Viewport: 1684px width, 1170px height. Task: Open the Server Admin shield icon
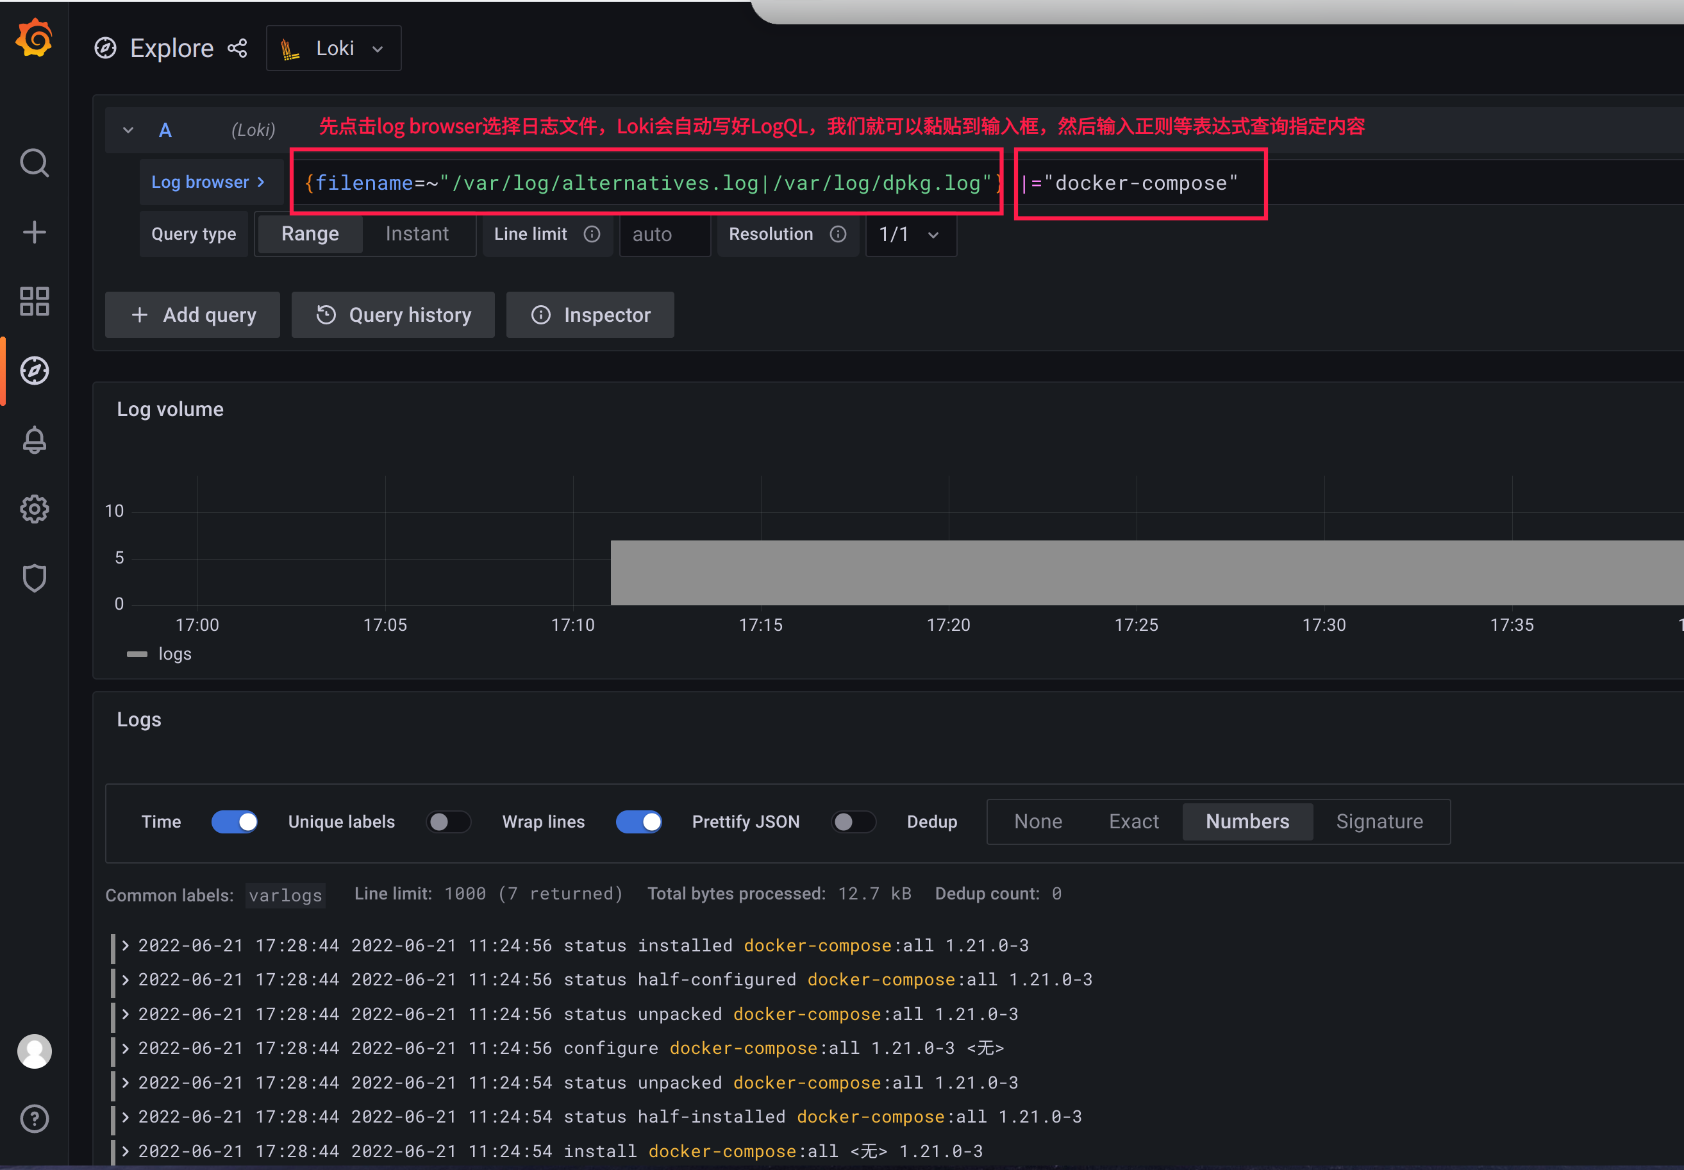click(34, 578)
